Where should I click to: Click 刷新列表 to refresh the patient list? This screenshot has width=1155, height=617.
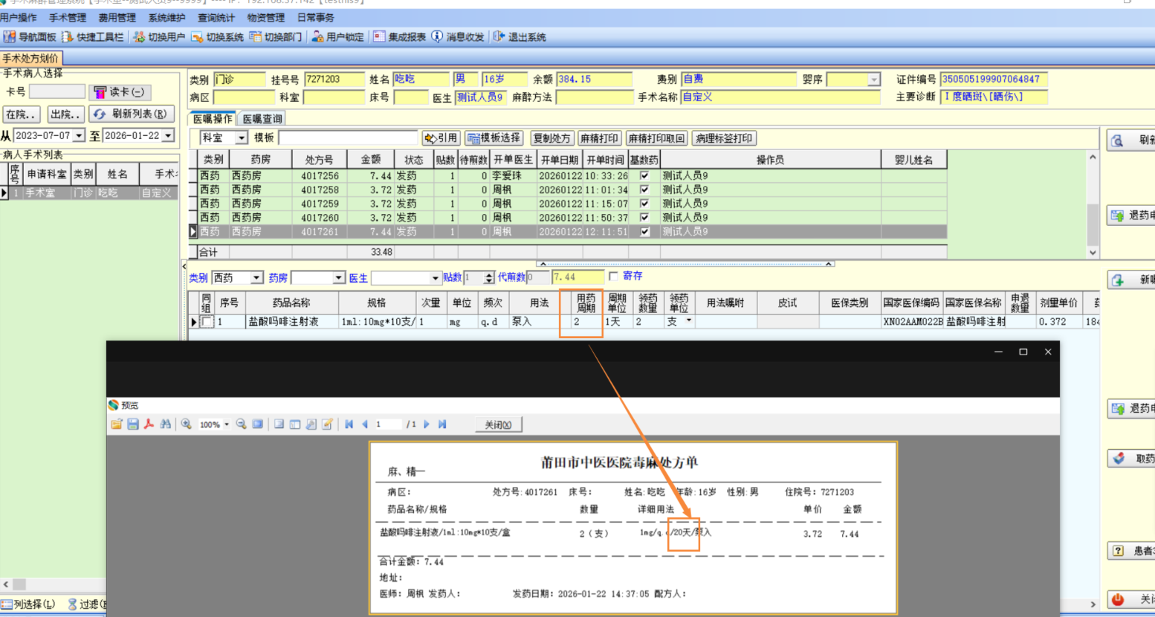(x=132, y=114)
